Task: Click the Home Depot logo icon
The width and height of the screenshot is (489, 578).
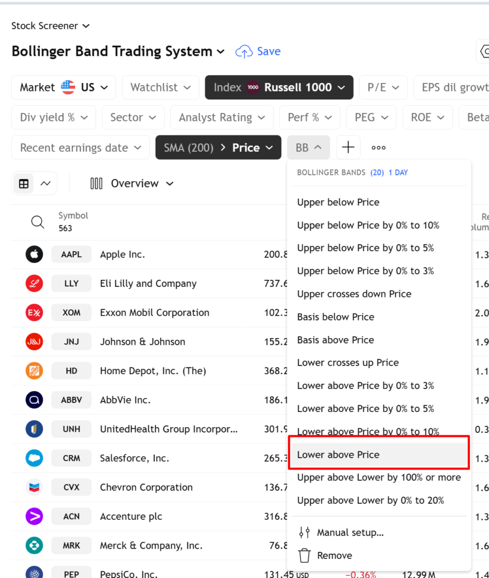Action: coord(34,371)
